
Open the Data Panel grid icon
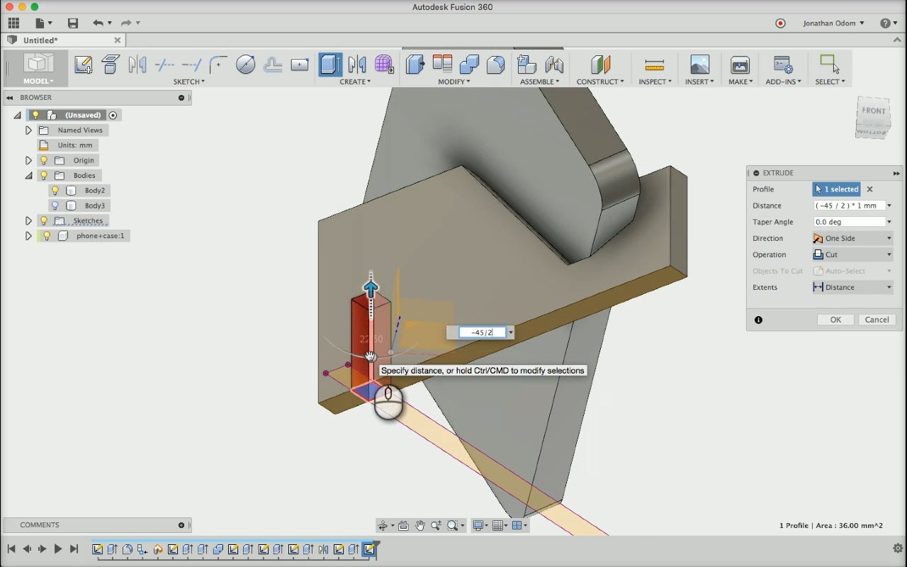pos(13,23)
